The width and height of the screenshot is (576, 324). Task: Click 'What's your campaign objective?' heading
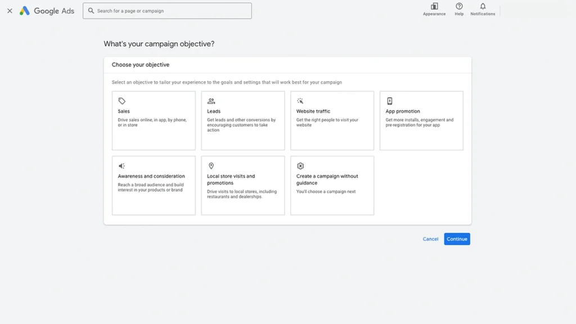(159, 44)
